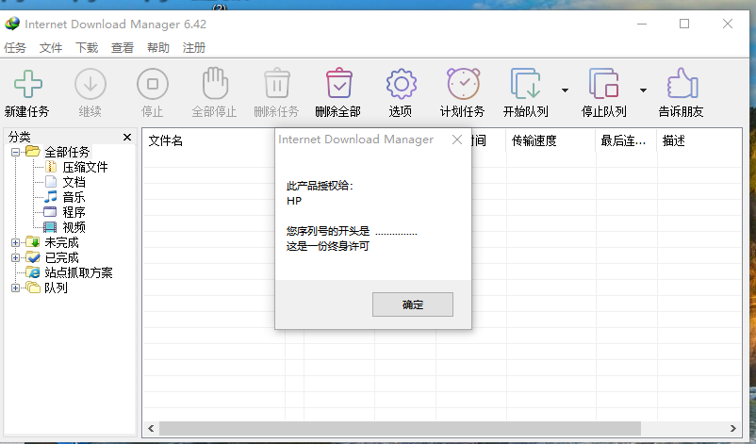
Task: Select the 全部任务 folder
Action: click(x=67, y=152)
